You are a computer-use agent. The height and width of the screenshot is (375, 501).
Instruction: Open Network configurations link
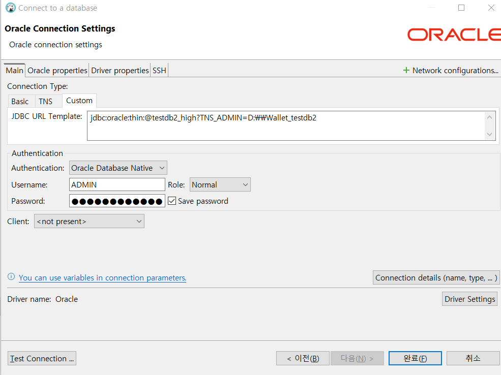pos(455,70)
